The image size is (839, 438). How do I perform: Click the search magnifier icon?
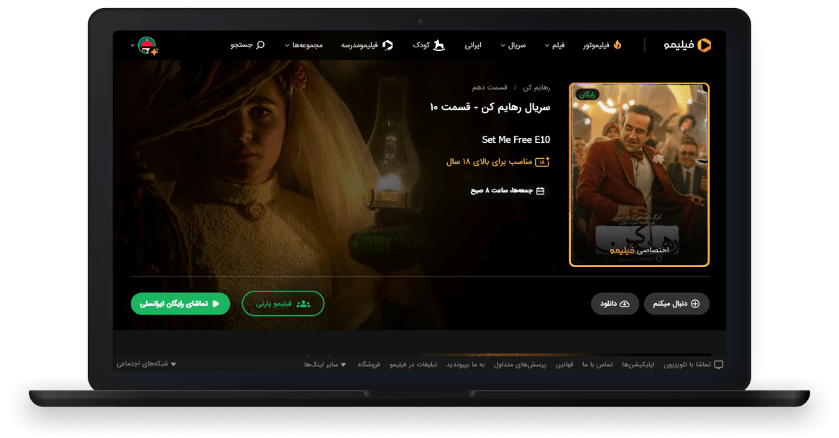260,45
